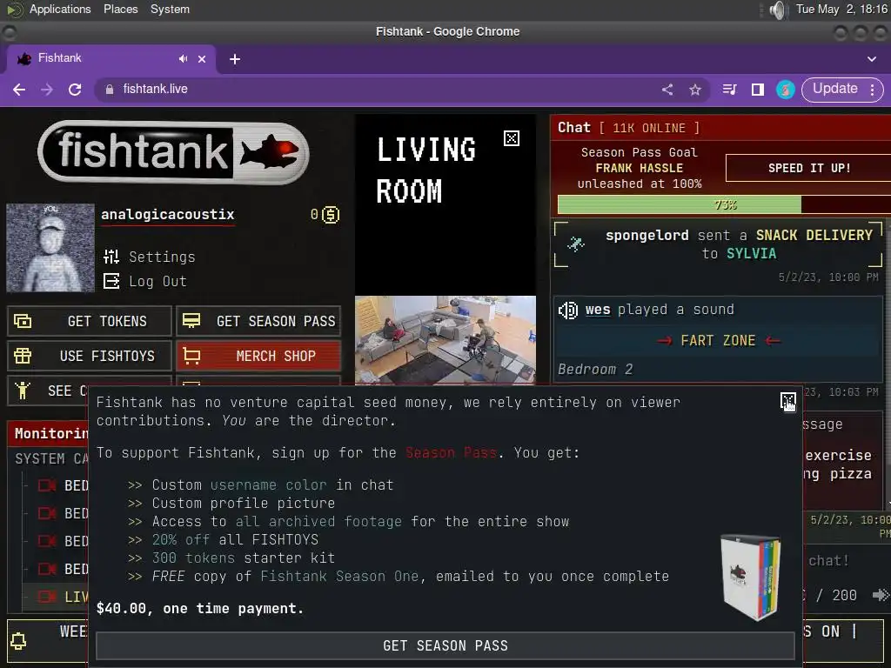Reload the fishtank.live page
The height and width of the screenshot is (668, 891).
tap(75, 90)
